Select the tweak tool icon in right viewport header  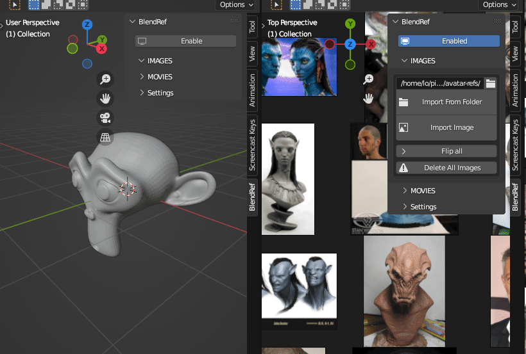click(276, 4)
